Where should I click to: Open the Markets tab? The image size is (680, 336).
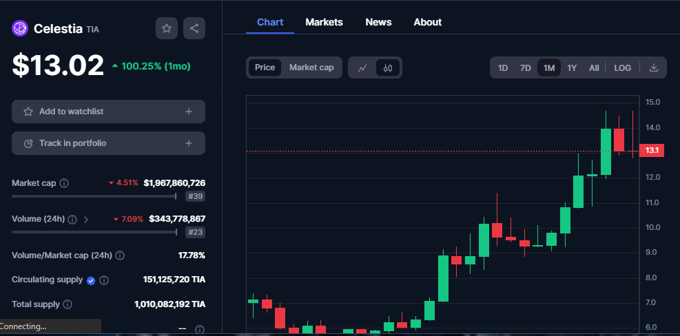[x=324, y=22]
